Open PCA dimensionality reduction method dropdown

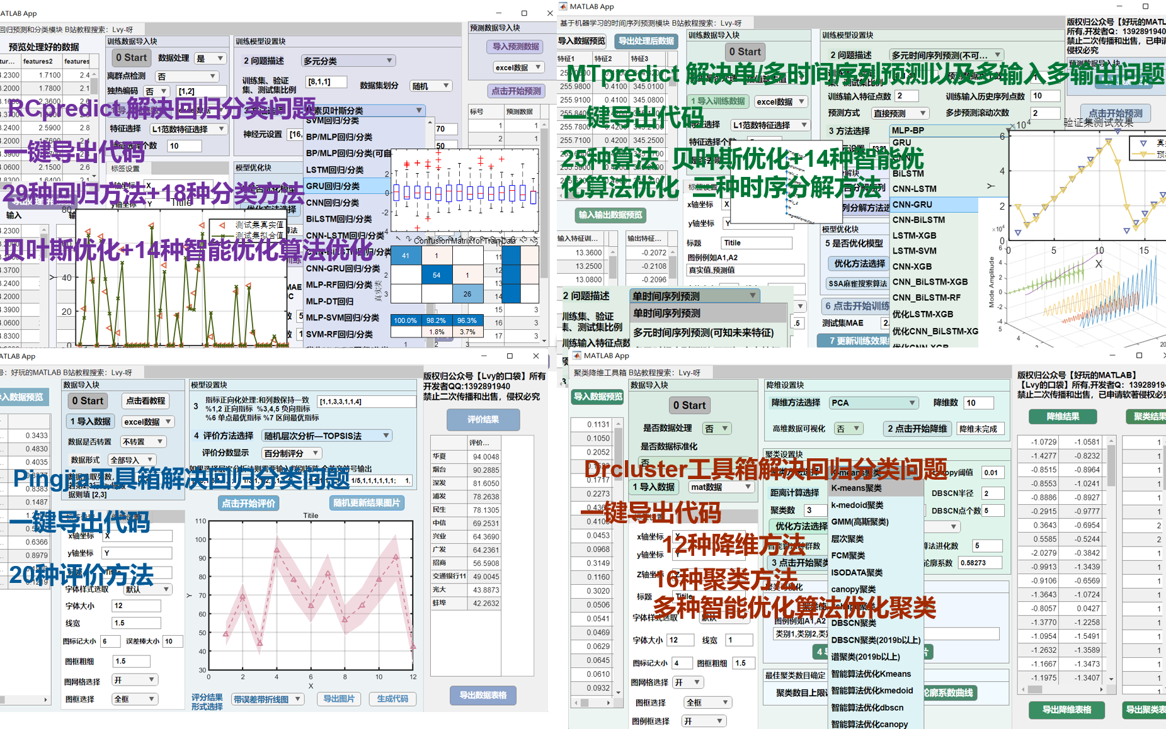pyautogui.click(x=873, y=403)
